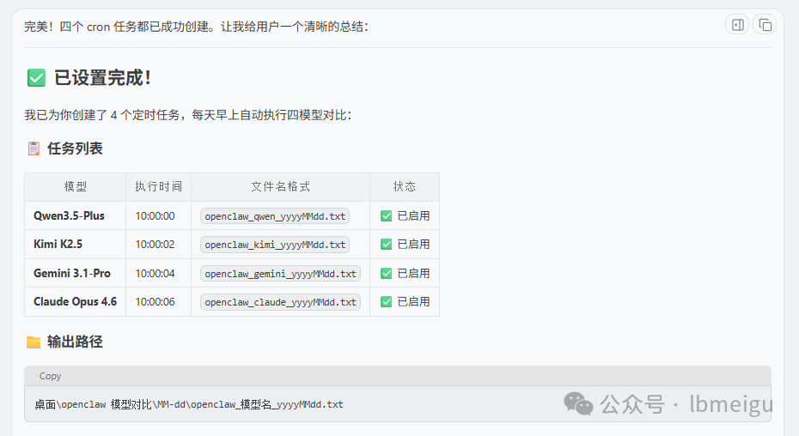799x436 pixels.
Task: Click 已启用 text in the Qwen3.5-Plus row
Action: tap(413, 216)
